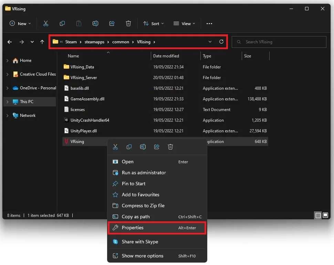This screenshot has height=265, width=334.
Task: Choose Open from the context menu
Action: tap(157, 162)
